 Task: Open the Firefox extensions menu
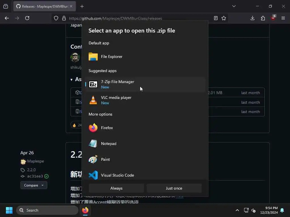pyautogui.click(x=263, y=18)
